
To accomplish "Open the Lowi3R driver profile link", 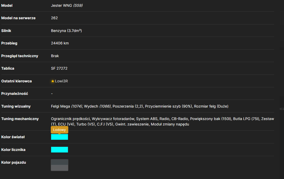I will (x=61, y=81).
